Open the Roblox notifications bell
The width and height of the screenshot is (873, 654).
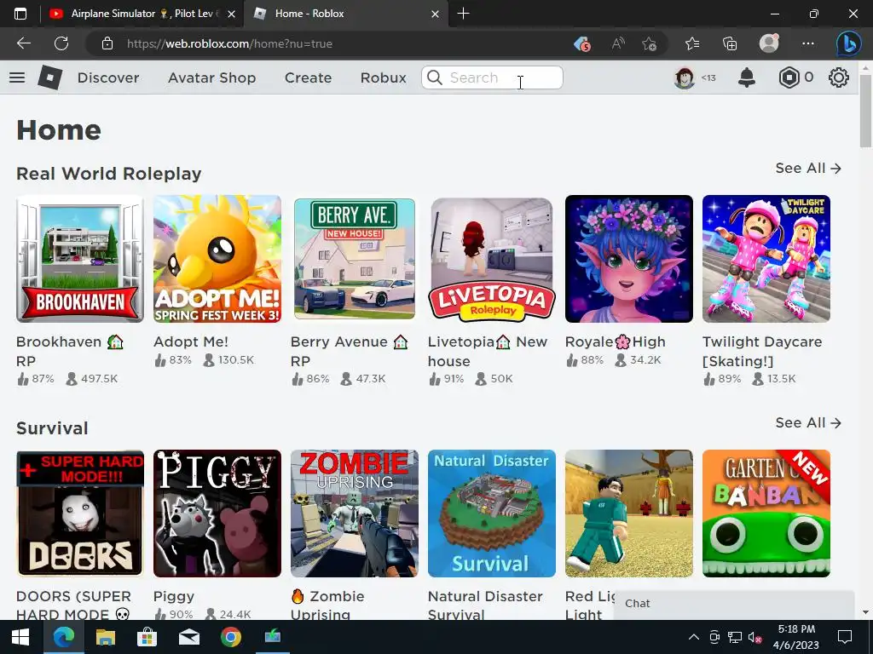click(x=747, y=77)
